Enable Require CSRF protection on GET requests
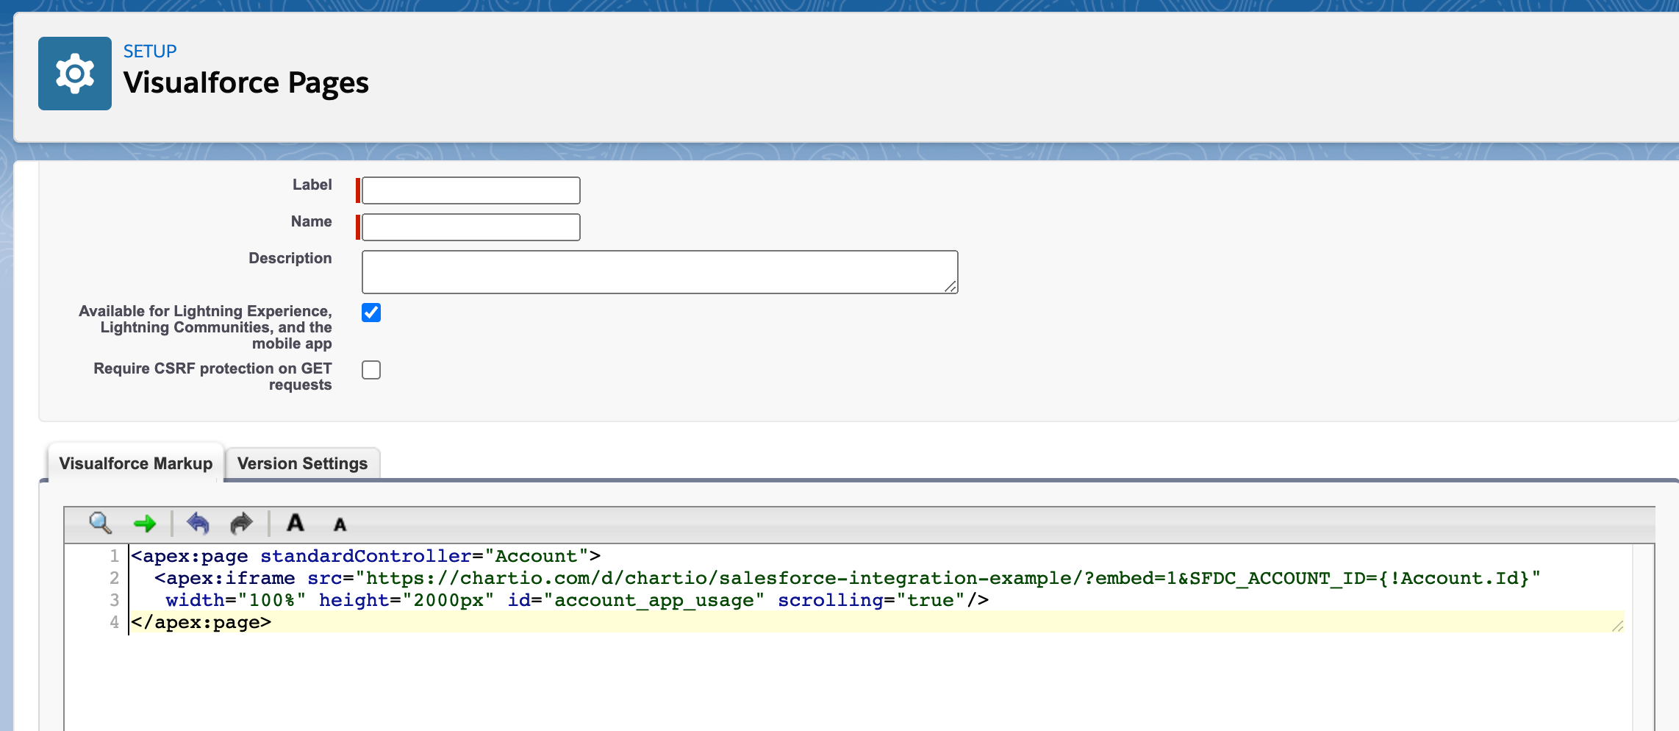This screenshot has height=731, width=1679. coord(371,370)
